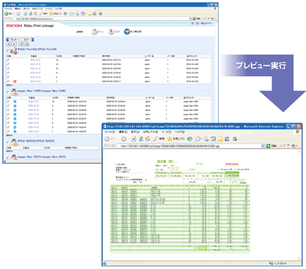306x269 pixels.
Task: Click the Refresh icon in preview browser toolbar
Action: (x=141, y=139)
